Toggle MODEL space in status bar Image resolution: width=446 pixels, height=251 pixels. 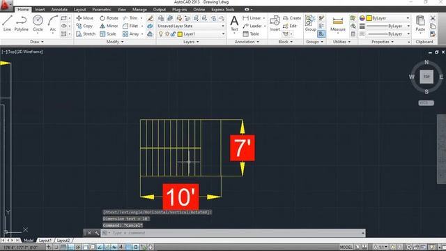tap(346, 247)
